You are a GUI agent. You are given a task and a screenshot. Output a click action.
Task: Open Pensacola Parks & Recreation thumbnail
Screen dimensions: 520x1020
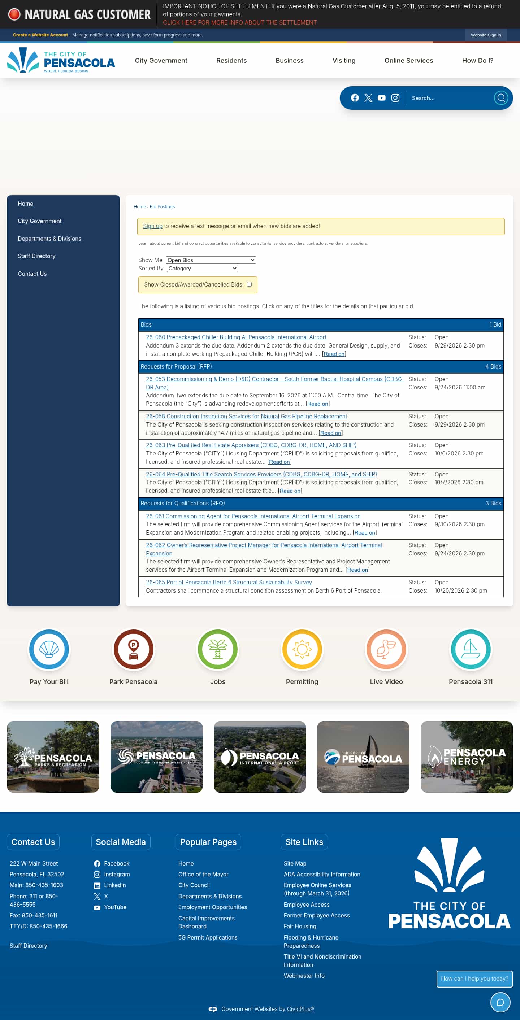pos(53,757)
